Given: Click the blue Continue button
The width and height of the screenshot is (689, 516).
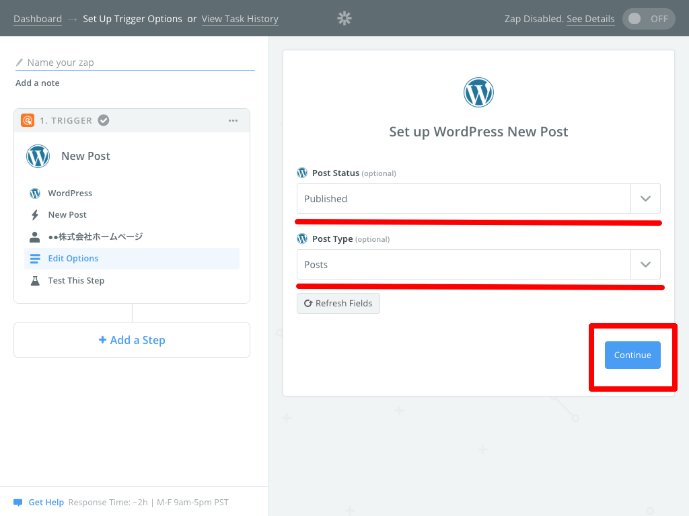Looking at the screenshot, I should pos(632,355).
